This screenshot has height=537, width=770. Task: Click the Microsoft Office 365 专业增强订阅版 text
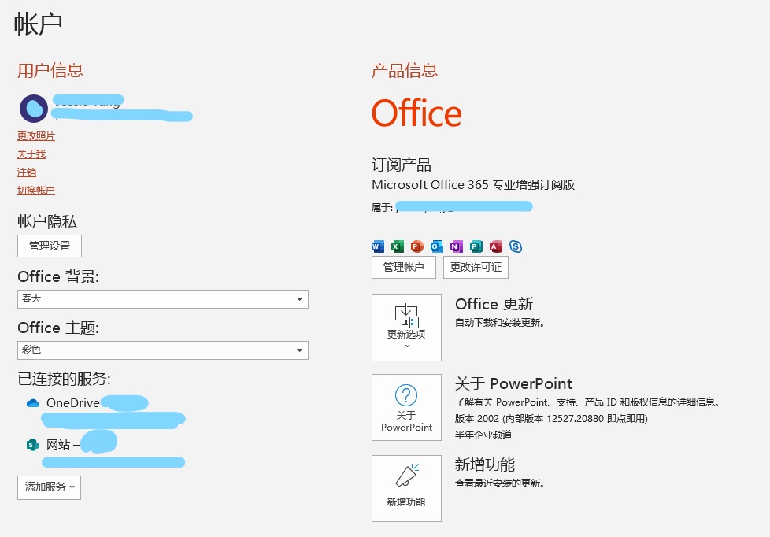(x=473, y=185)
